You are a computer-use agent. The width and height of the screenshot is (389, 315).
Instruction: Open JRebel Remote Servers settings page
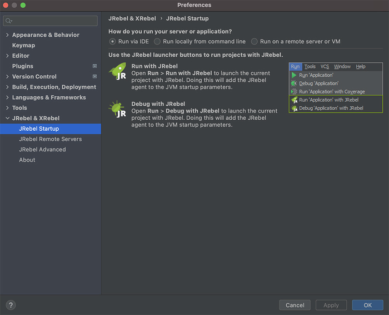(x=50, y=139)
